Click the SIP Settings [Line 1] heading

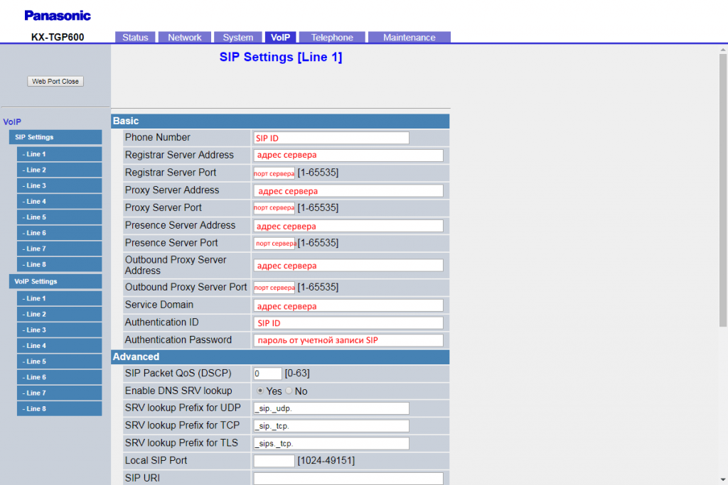[280, 57]
